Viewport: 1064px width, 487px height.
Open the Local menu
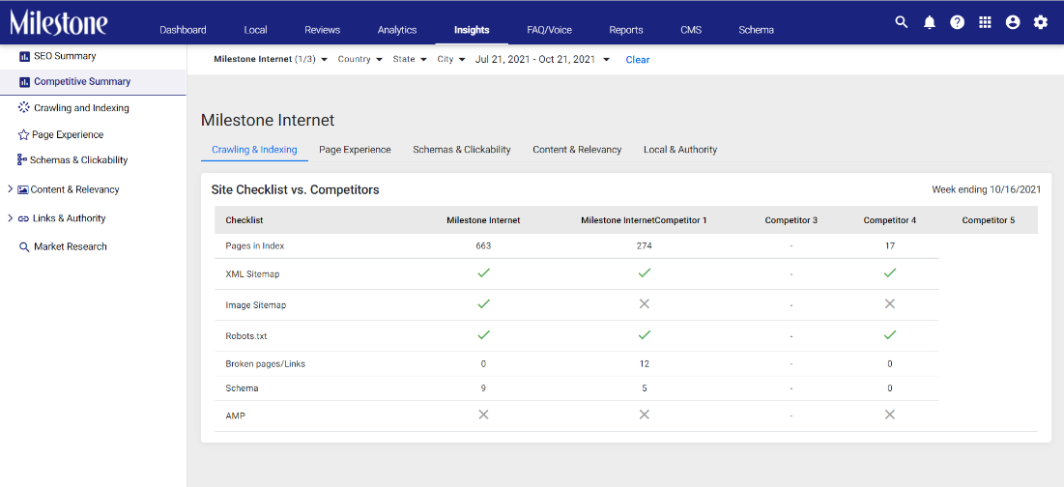(255, 30)
